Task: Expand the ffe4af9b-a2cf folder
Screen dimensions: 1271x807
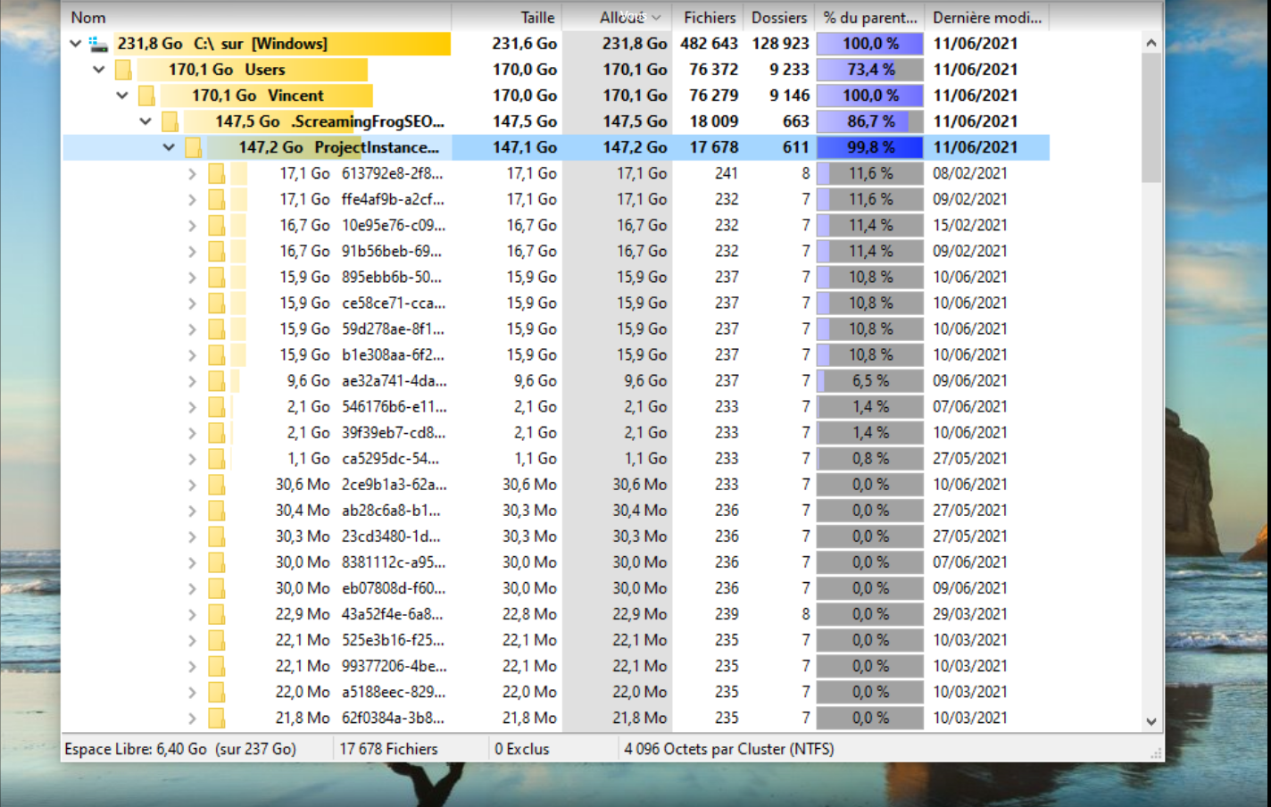Action: (192, 199)
